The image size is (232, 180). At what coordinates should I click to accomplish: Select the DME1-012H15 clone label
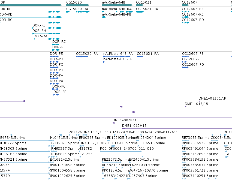point(134,126)
